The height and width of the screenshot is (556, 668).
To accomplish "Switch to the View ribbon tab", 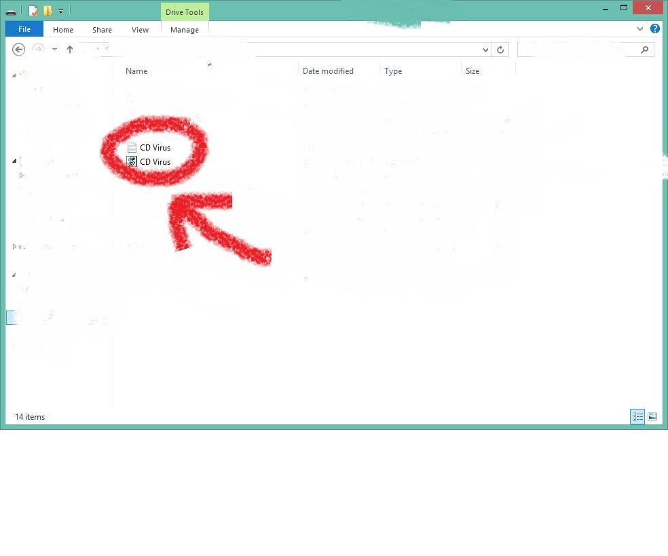I will coord(140,30).
